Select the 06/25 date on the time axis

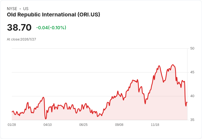tap(83, 125)
